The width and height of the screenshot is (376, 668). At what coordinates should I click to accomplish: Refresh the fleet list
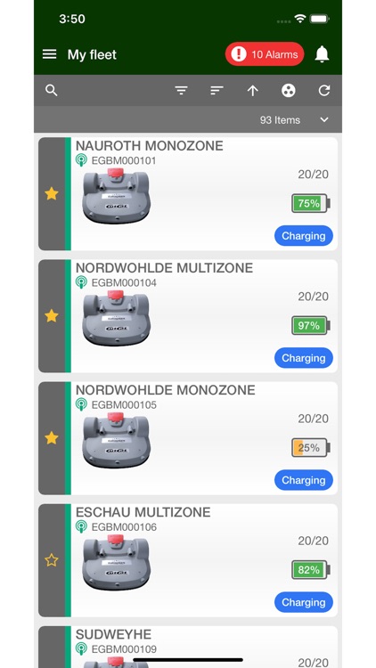(x=324, y=90)
